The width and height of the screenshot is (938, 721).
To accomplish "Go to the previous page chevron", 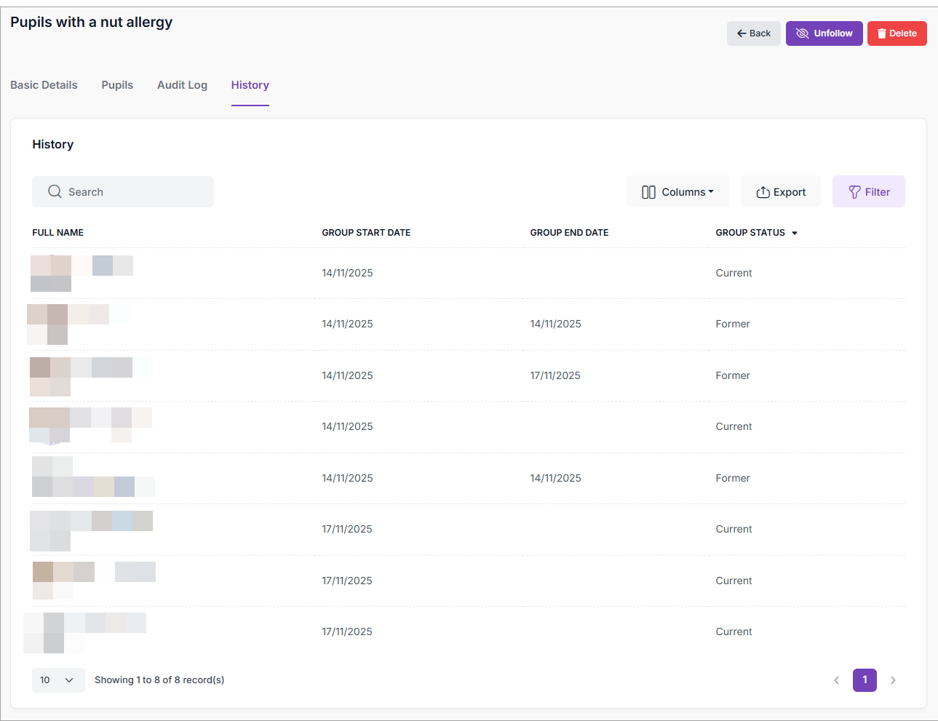I will 836,680.
